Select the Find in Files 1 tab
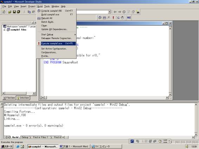The width and height of the screenshot is (199, 149). pyautogui.click(x=40, y=137)
